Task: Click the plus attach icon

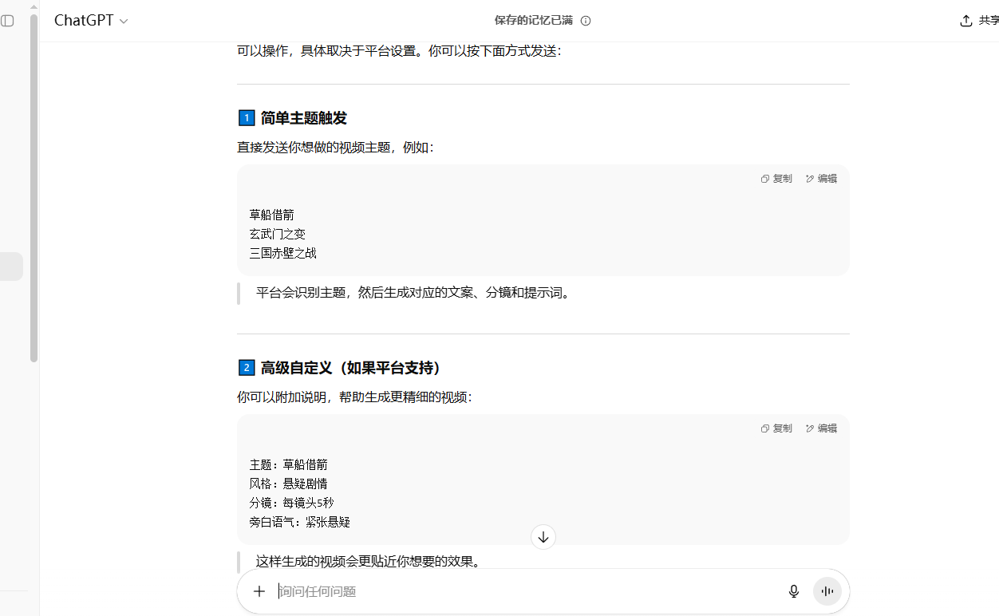Action: [x=259, y=591]
